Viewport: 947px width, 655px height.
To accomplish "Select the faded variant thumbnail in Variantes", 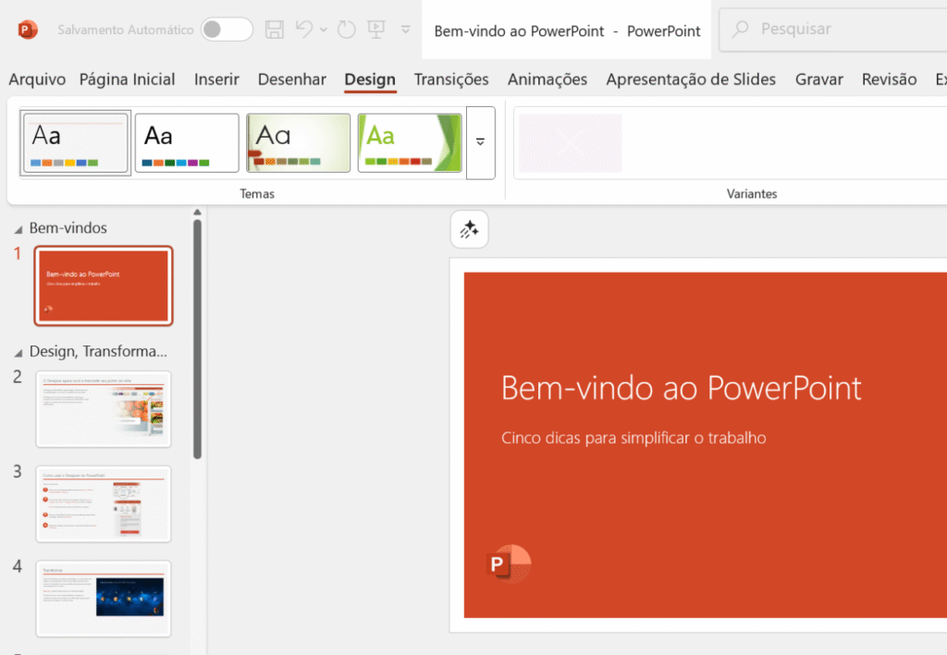I will [x=570, y=143].
